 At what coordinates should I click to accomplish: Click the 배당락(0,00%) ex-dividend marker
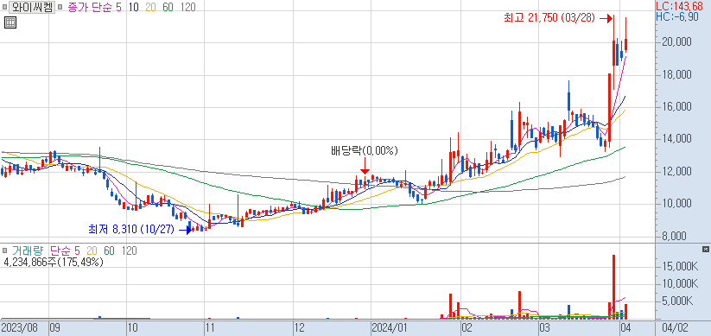(x=364, y=151)
